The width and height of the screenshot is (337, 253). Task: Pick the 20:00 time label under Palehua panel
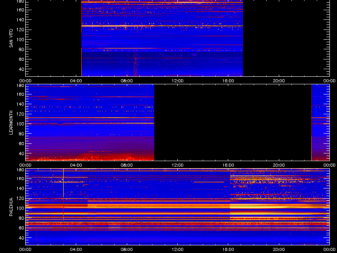pyautogui.click(x=279, y=250)
